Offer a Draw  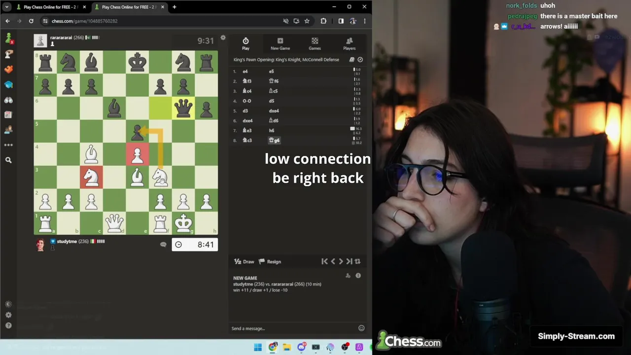(244, 262)
